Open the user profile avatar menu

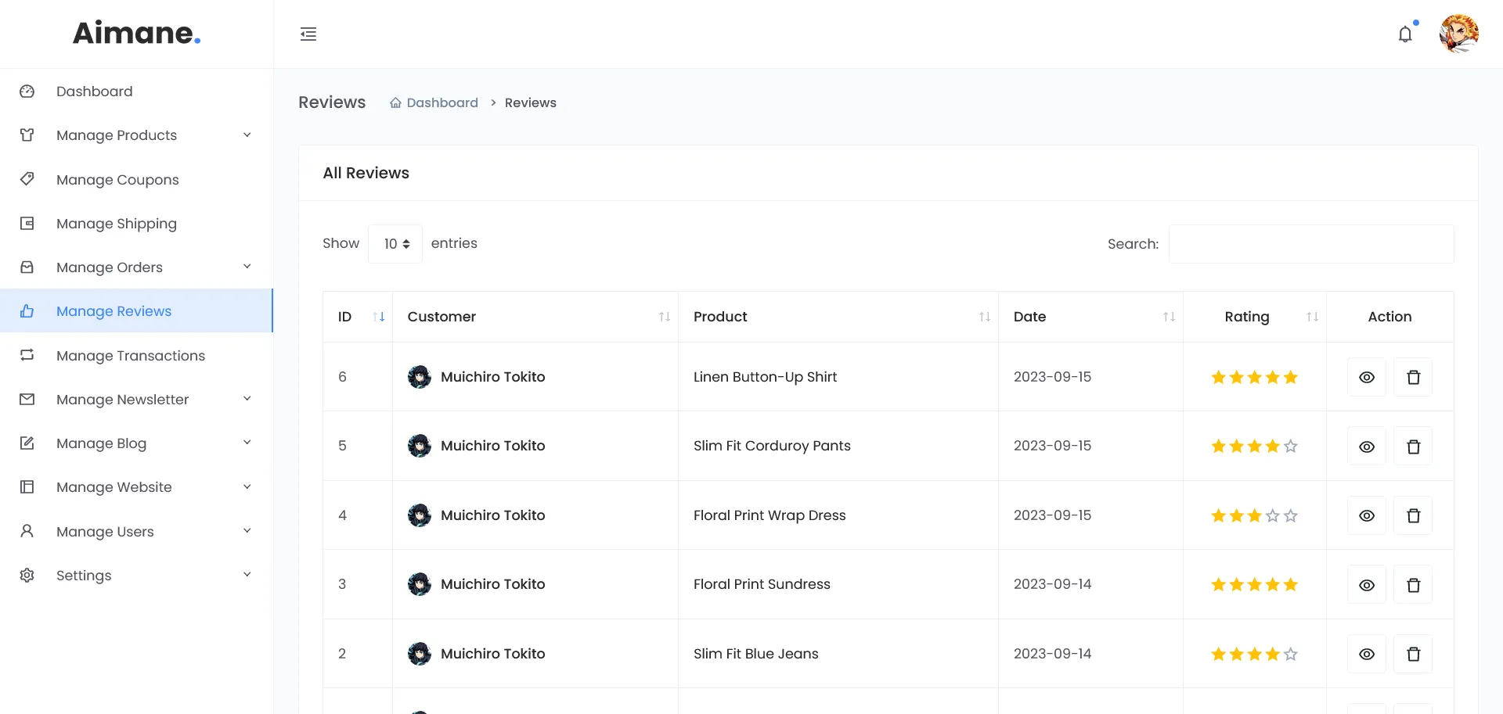pyautogui.click(x=1459, y=34)
